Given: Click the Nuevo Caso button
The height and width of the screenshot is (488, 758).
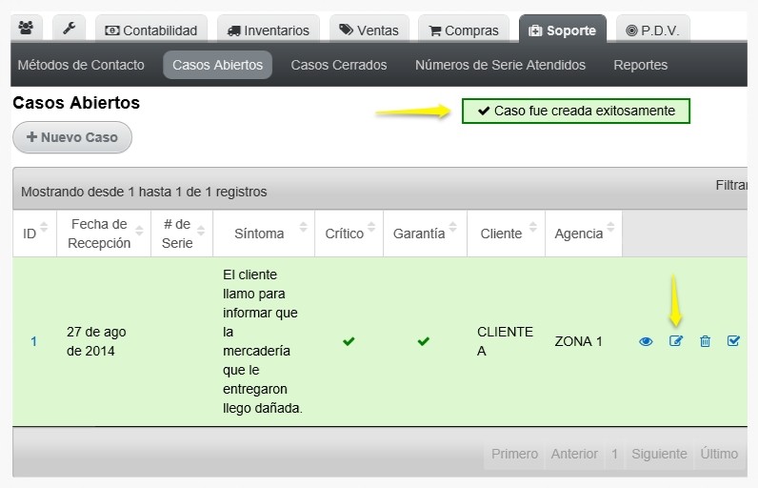Looking at the screenshot, I should (72, 137).
